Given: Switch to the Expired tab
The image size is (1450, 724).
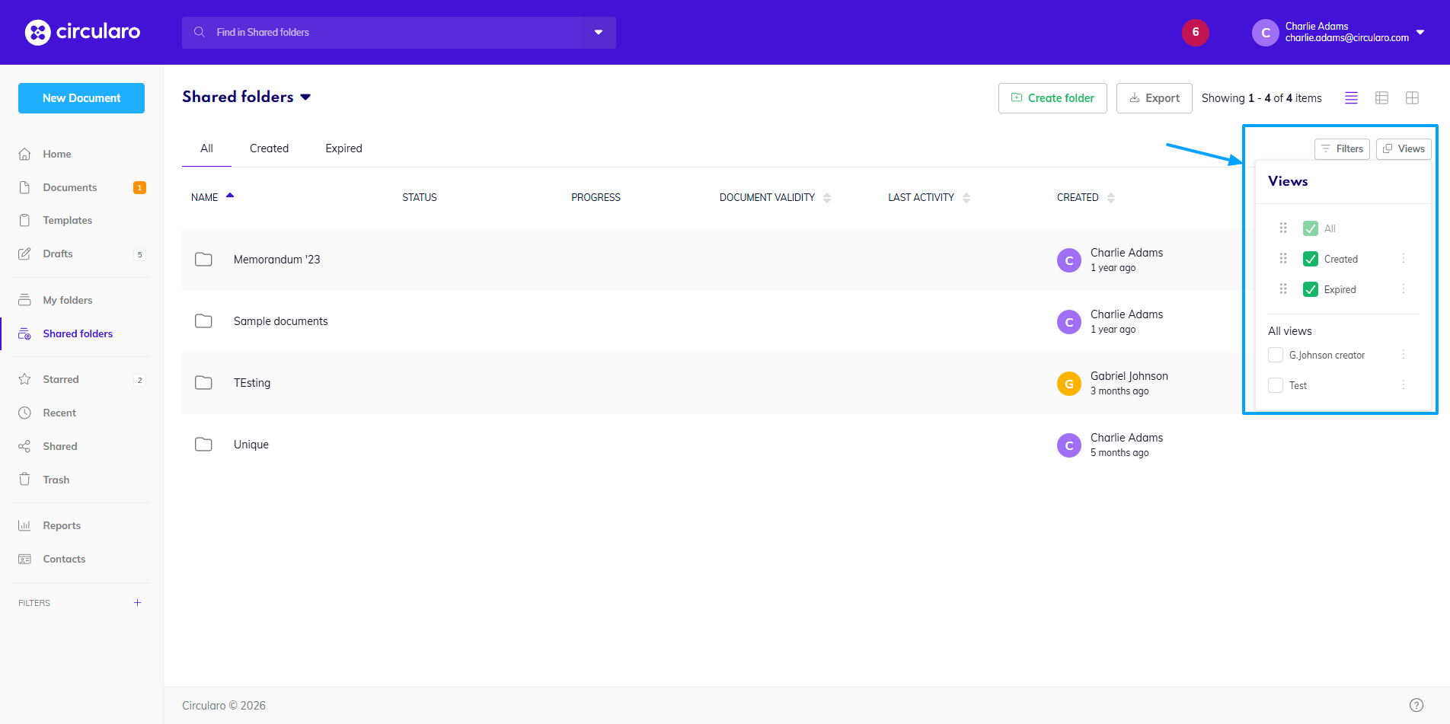Looking at the screenshot, I should click(x=343, y=148).
